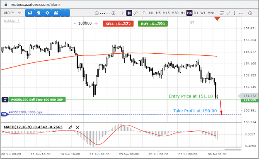Select the D1 timeframe
Viewport: 259px width, 159px height.
pyautogui.click(x=196, y=13)
